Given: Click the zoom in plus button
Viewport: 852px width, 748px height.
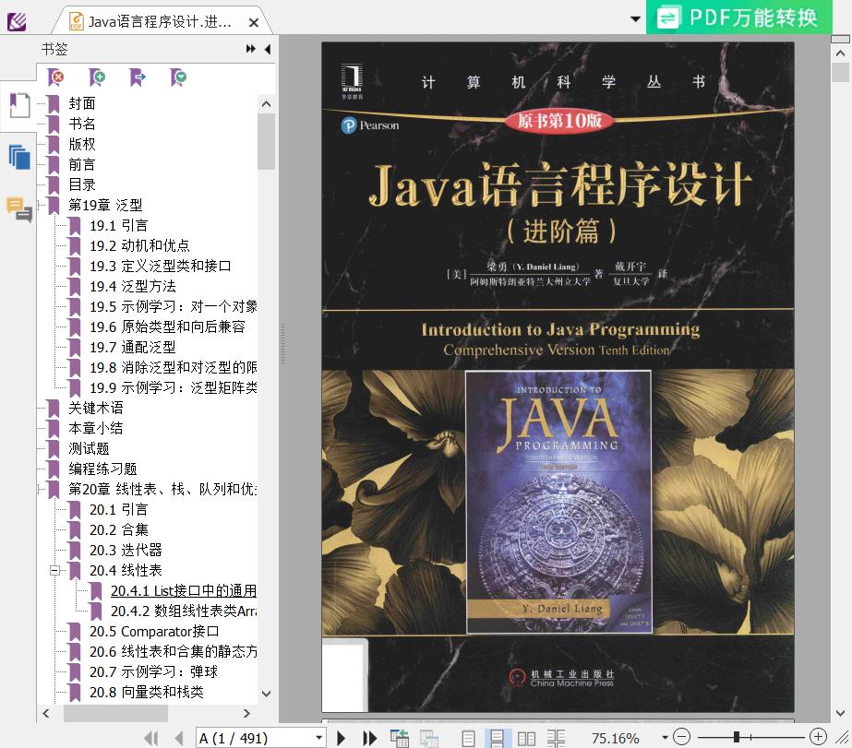Looking at the screenshot, I should coord(818,737).
